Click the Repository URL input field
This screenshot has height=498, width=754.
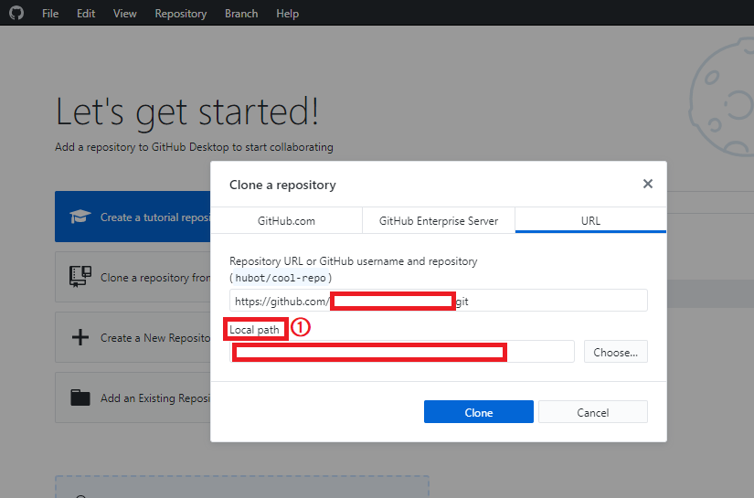tap(439, 301)
